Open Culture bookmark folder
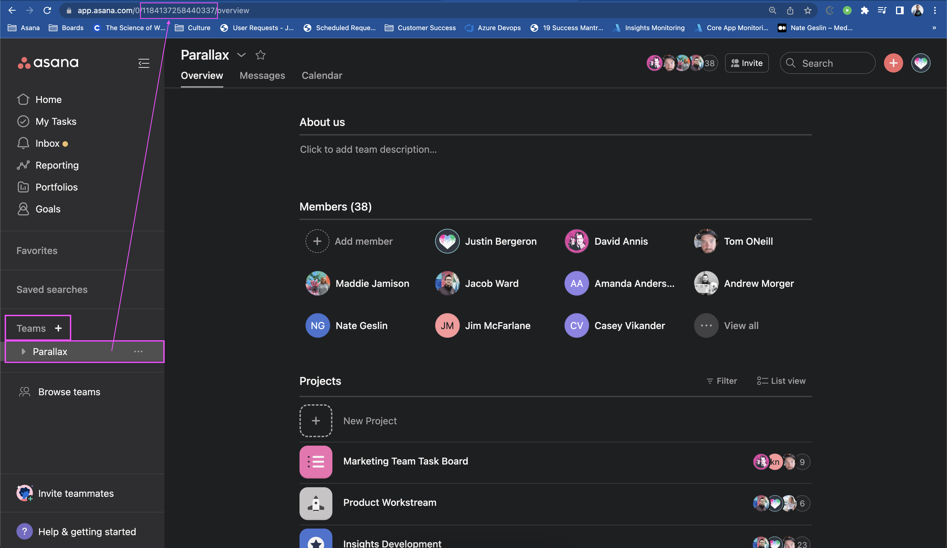947x548 pixels. click(x=193, y=28)
